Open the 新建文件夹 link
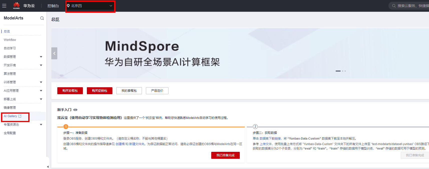Image resolution: width=429 pixels, height=169 pixels. pos(137,144)
